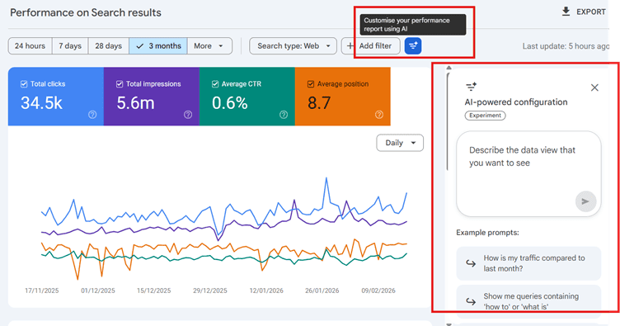Click the 01/12/2025 axis date label
The height and width of the screenshot is (326, 620).
(x=97, y=291)
